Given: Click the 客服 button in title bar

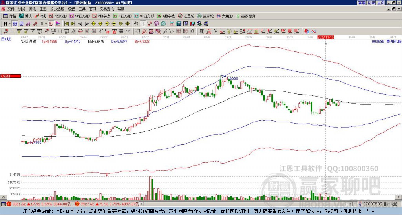Looking at the screenshot, I should tap(362, 3).
